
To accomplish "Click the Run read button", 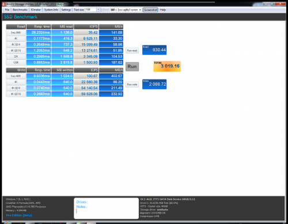I will (x=132, y=51).
